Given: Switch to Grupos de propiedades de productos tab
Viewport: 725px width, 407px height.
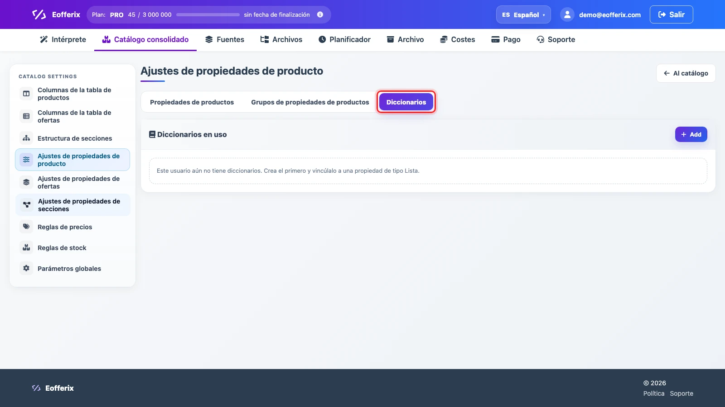Looking at the screenshot, I should pyautogui.click(x=310, y=102).
